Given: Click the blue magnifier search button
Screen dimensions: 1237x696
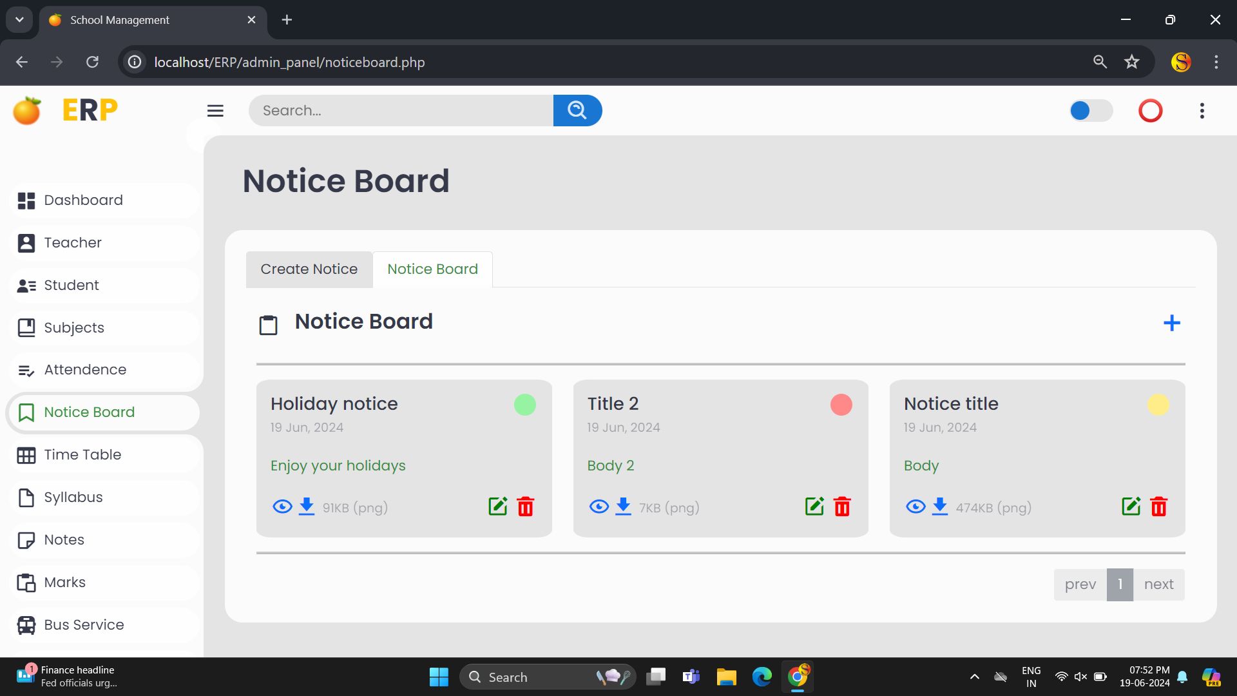Looking at the screenshot, I should (577, 110).
